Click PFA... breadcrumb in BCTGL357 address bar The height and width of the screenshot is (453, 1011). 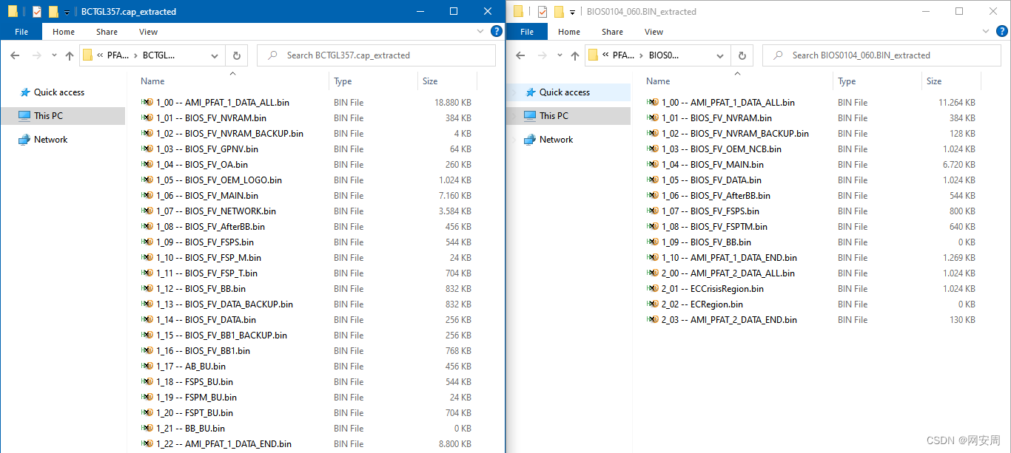[118, 55]
